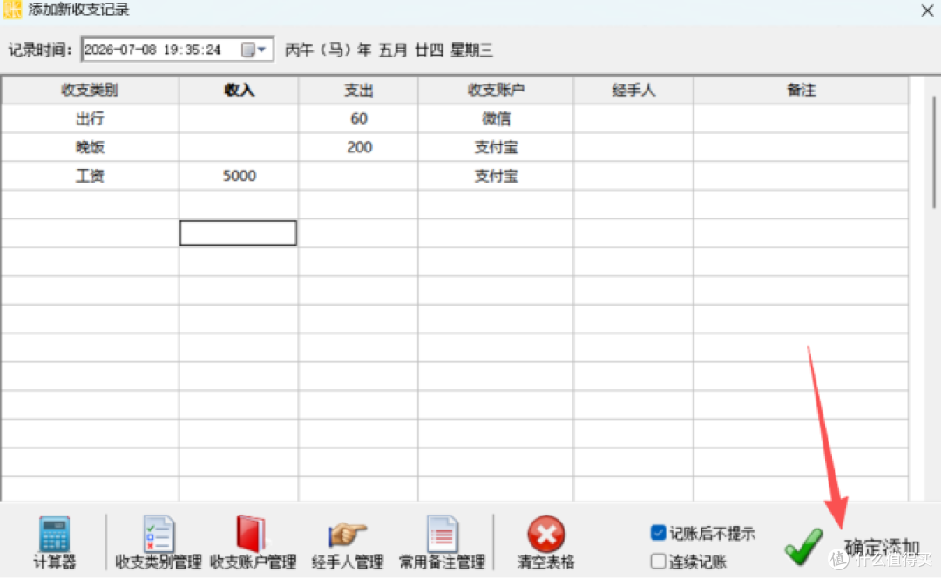The image size is (941, 579).
Task: Select the income cell showing 5000
Action: [239, 176]
